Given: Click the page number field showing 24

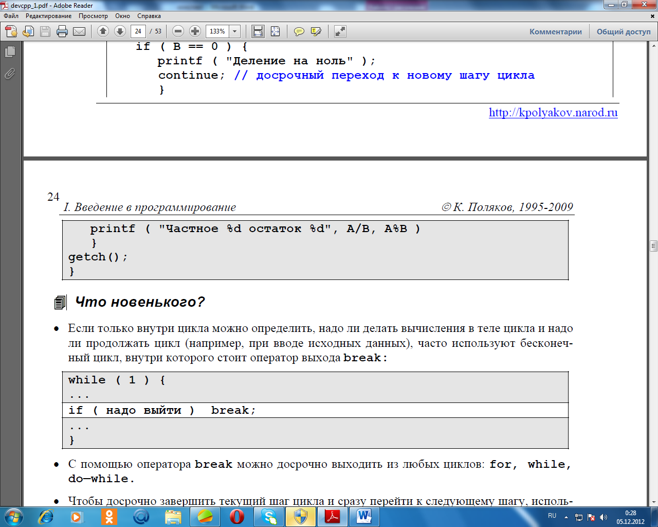Looking at the screenshot, I should (x=138, y=31).
